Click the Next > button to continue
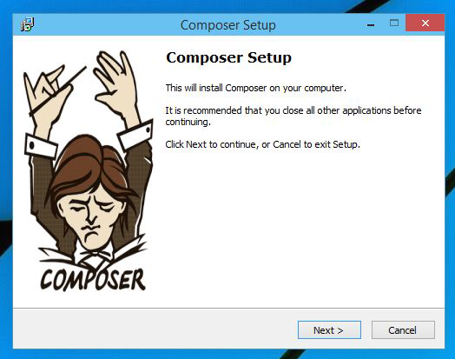The image size is (455, 359). click(329, 330)
